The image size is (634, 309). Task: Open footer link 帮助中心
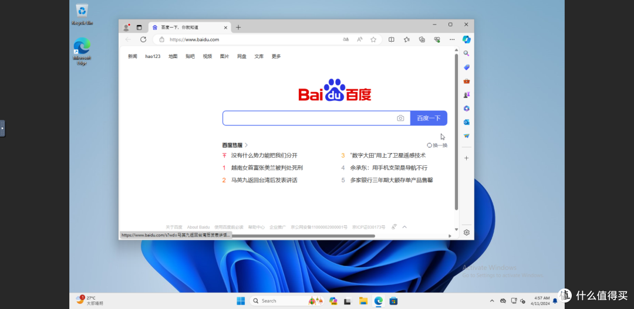point(257,227)
